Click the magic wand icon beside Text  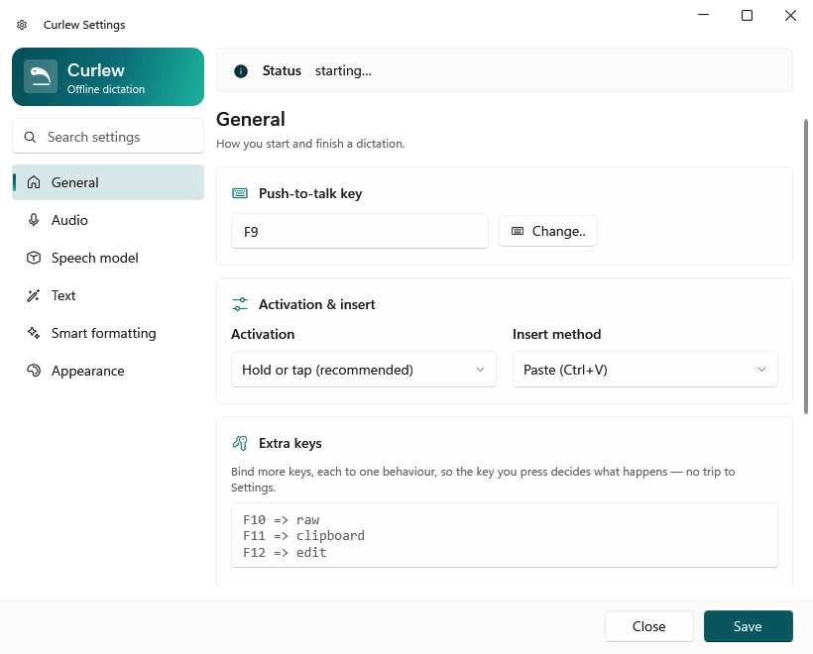[x=34, y=295]
